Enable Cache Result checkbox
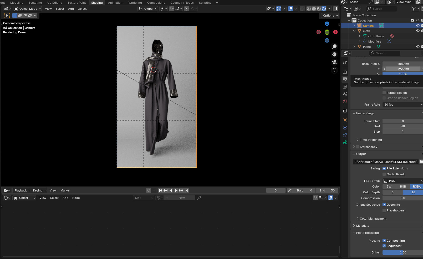The image size is (423, 259). (x=384, y=174)
